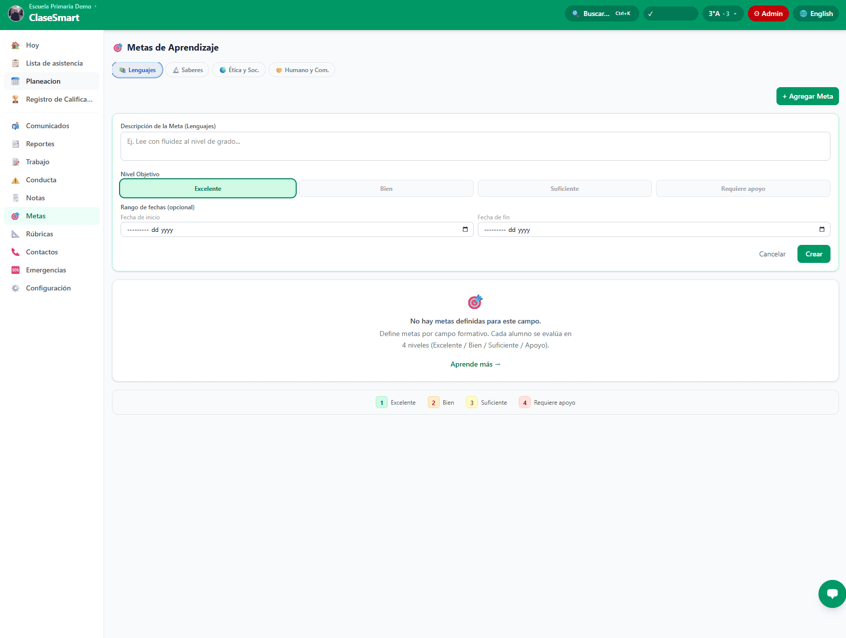Open Emergencias from the sidebar
The width and height of the screenshot is (846, 638).
pyautogui.click(x=52, y=270)
